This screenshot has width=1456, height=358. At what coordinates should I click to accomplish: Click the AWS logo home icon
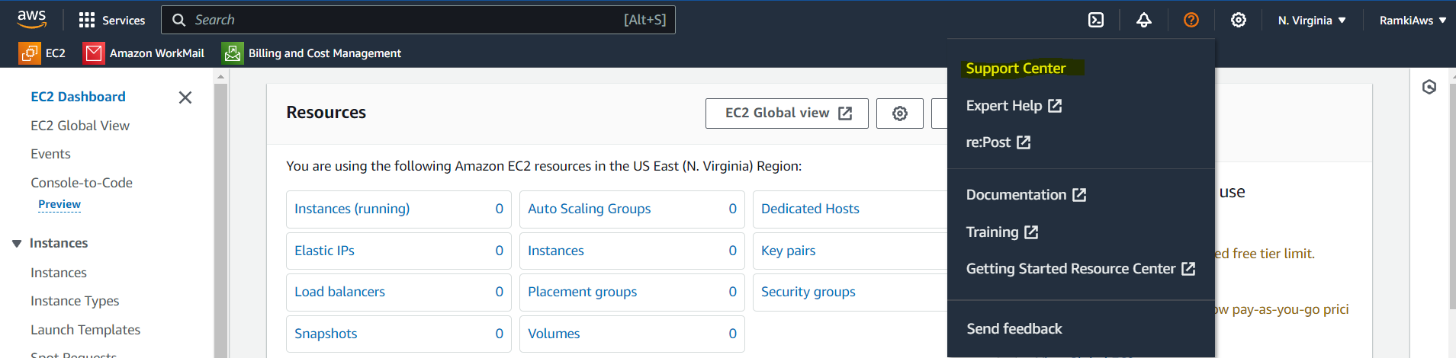(x=31, y=19)
